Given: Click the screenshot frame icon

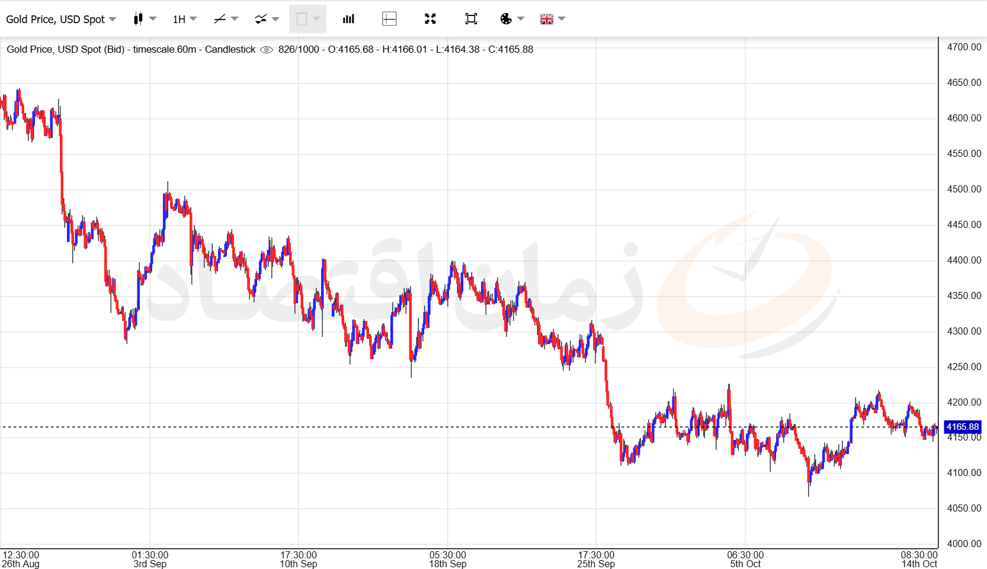Looking at the screenshot, I should click(x=471, y=19).
